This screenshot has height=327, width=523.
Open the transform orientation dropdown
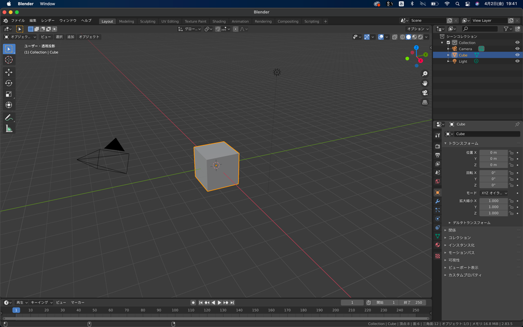189,29
